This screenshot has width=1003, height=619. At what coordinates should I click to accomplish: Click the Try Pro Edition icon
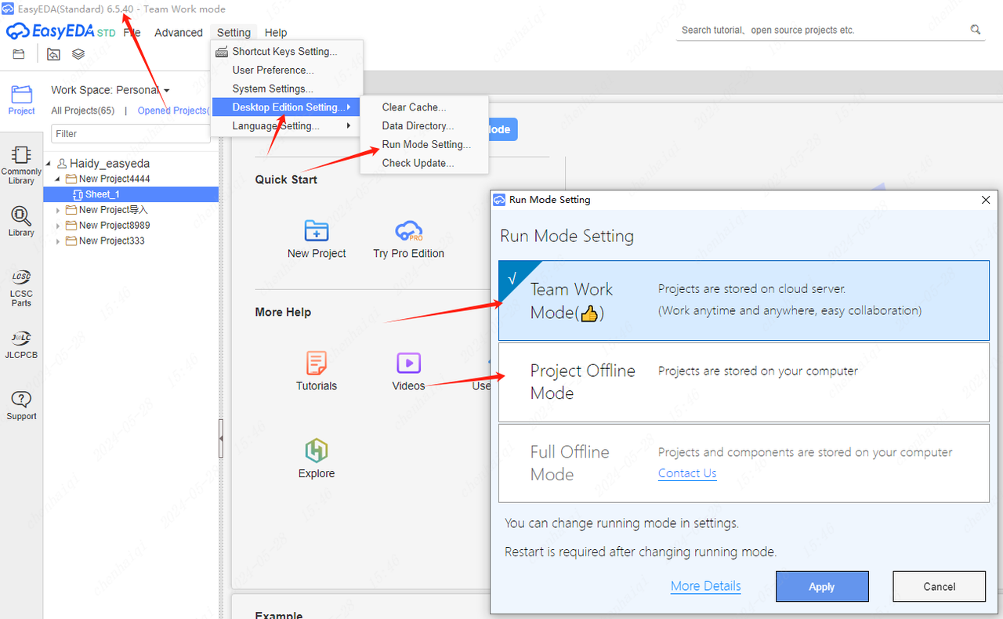[408, 231]
